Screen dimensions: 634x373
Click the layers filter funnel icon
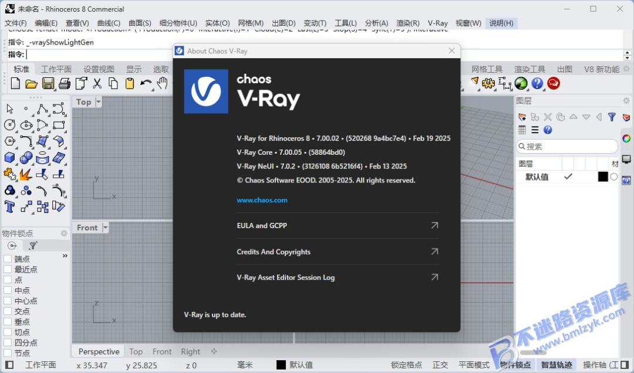coord(611,117)
